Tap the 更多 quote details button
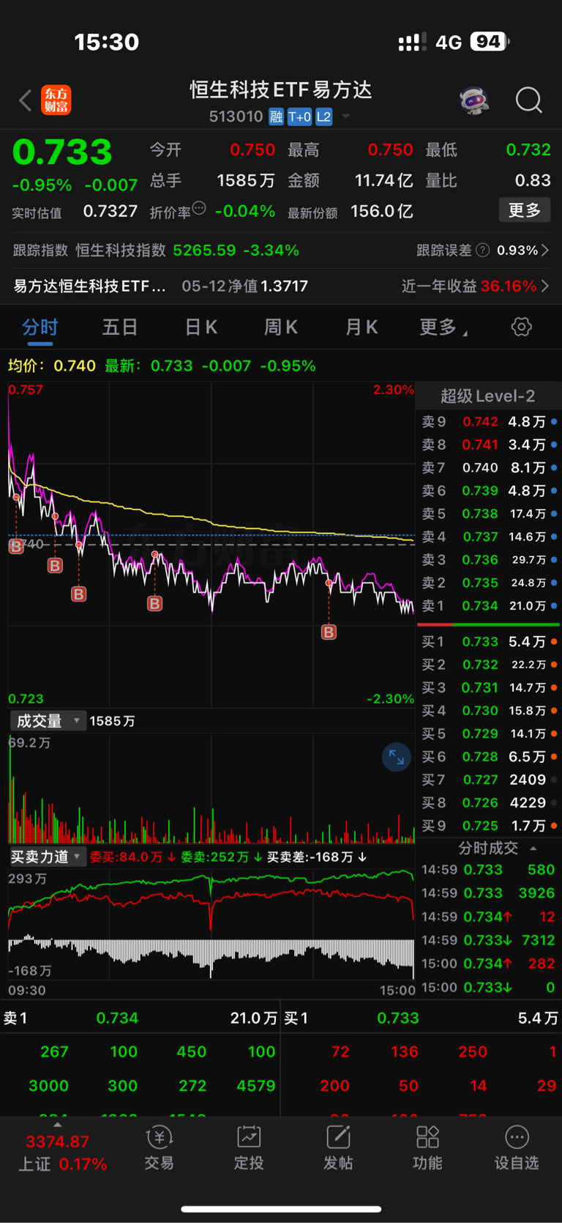This screenshot has width=562, height=1223. point(525,210)
